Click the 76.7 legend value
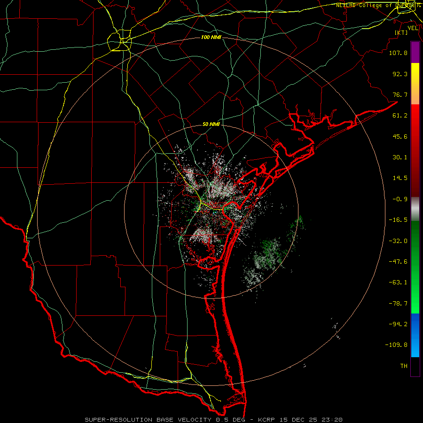423x423 pixels. point(400,94)
